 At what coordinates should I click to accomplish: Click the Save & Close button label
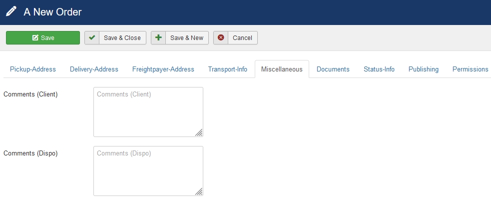click(122, 37)
